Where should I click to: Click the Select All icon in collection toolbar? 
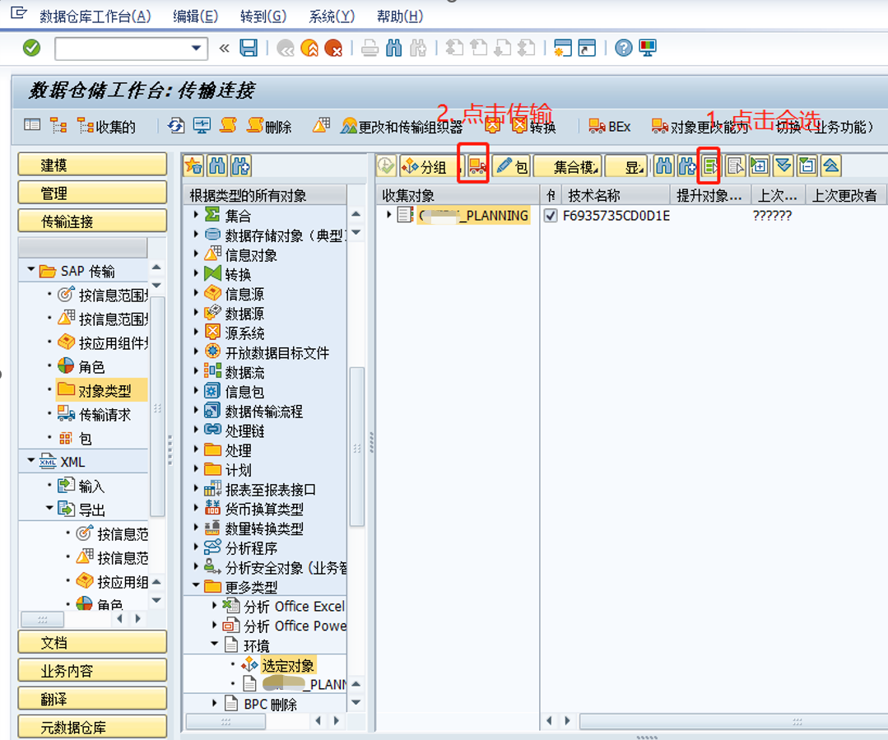pos(710,166)
